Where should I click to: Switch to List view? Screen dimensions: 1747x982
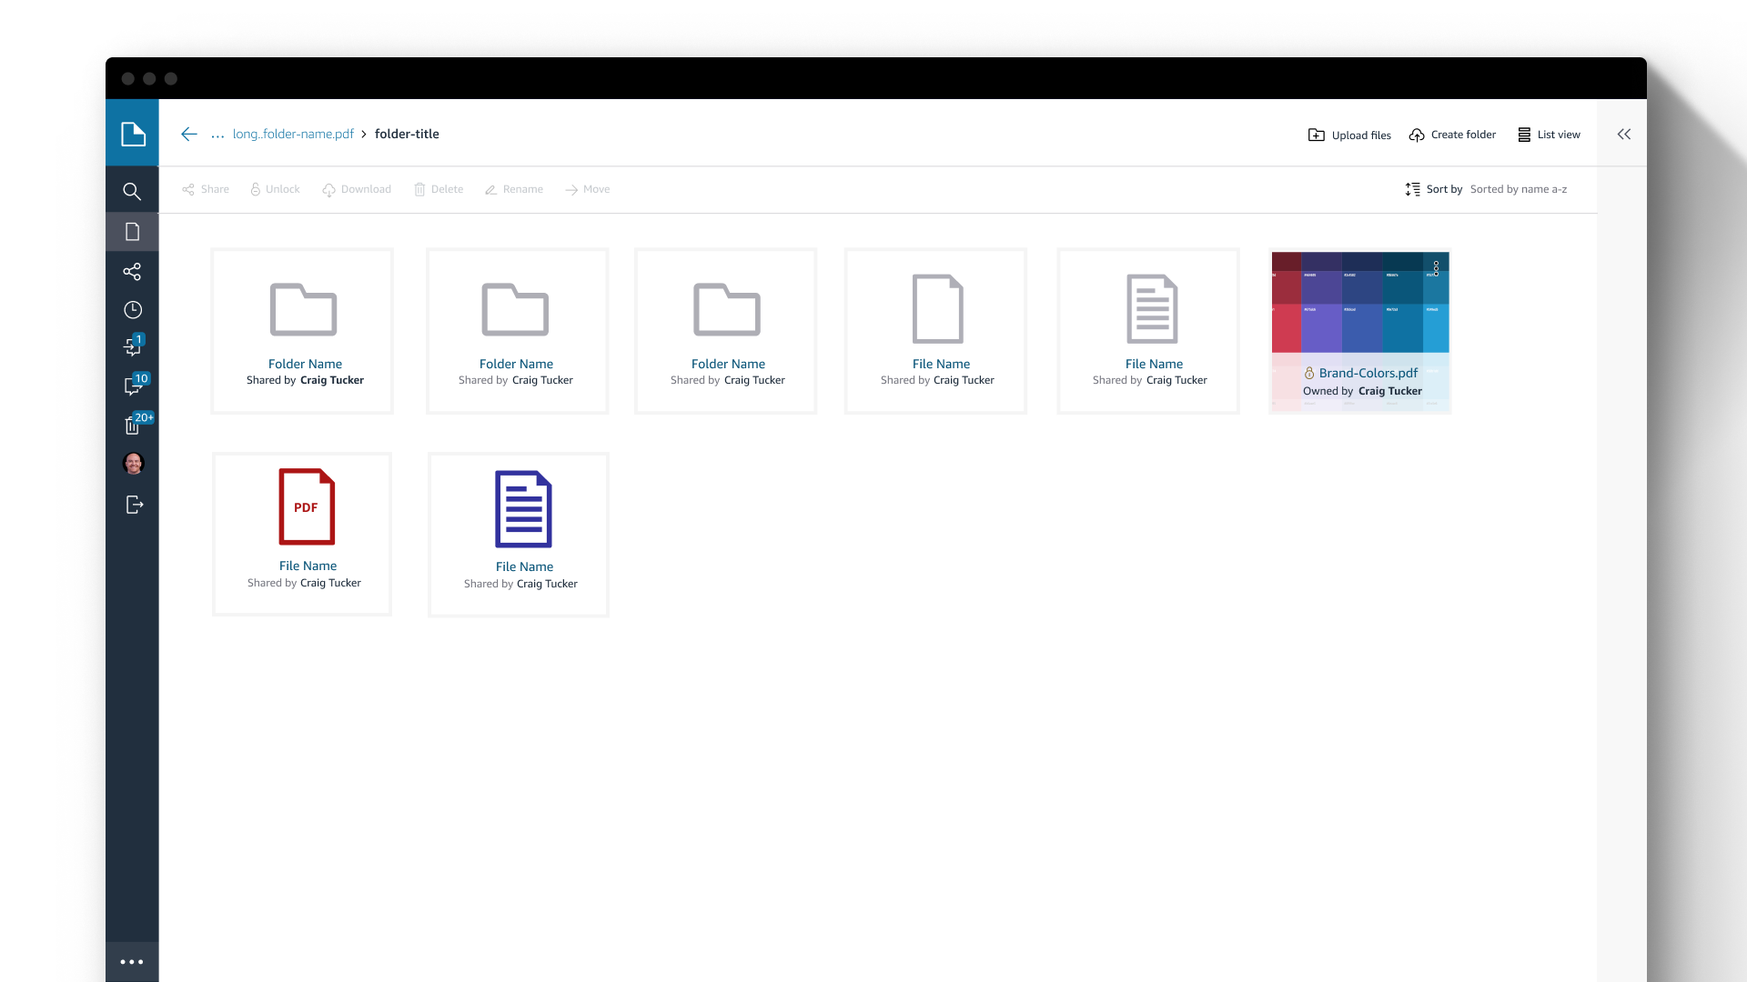pos(1549,135)
